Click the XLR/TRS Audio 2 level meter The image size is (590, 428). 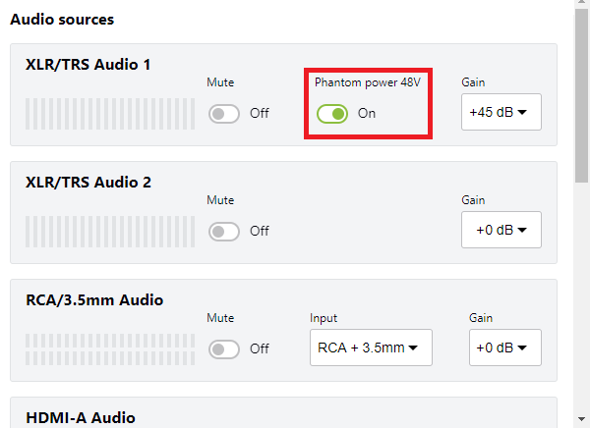[109, 232]
